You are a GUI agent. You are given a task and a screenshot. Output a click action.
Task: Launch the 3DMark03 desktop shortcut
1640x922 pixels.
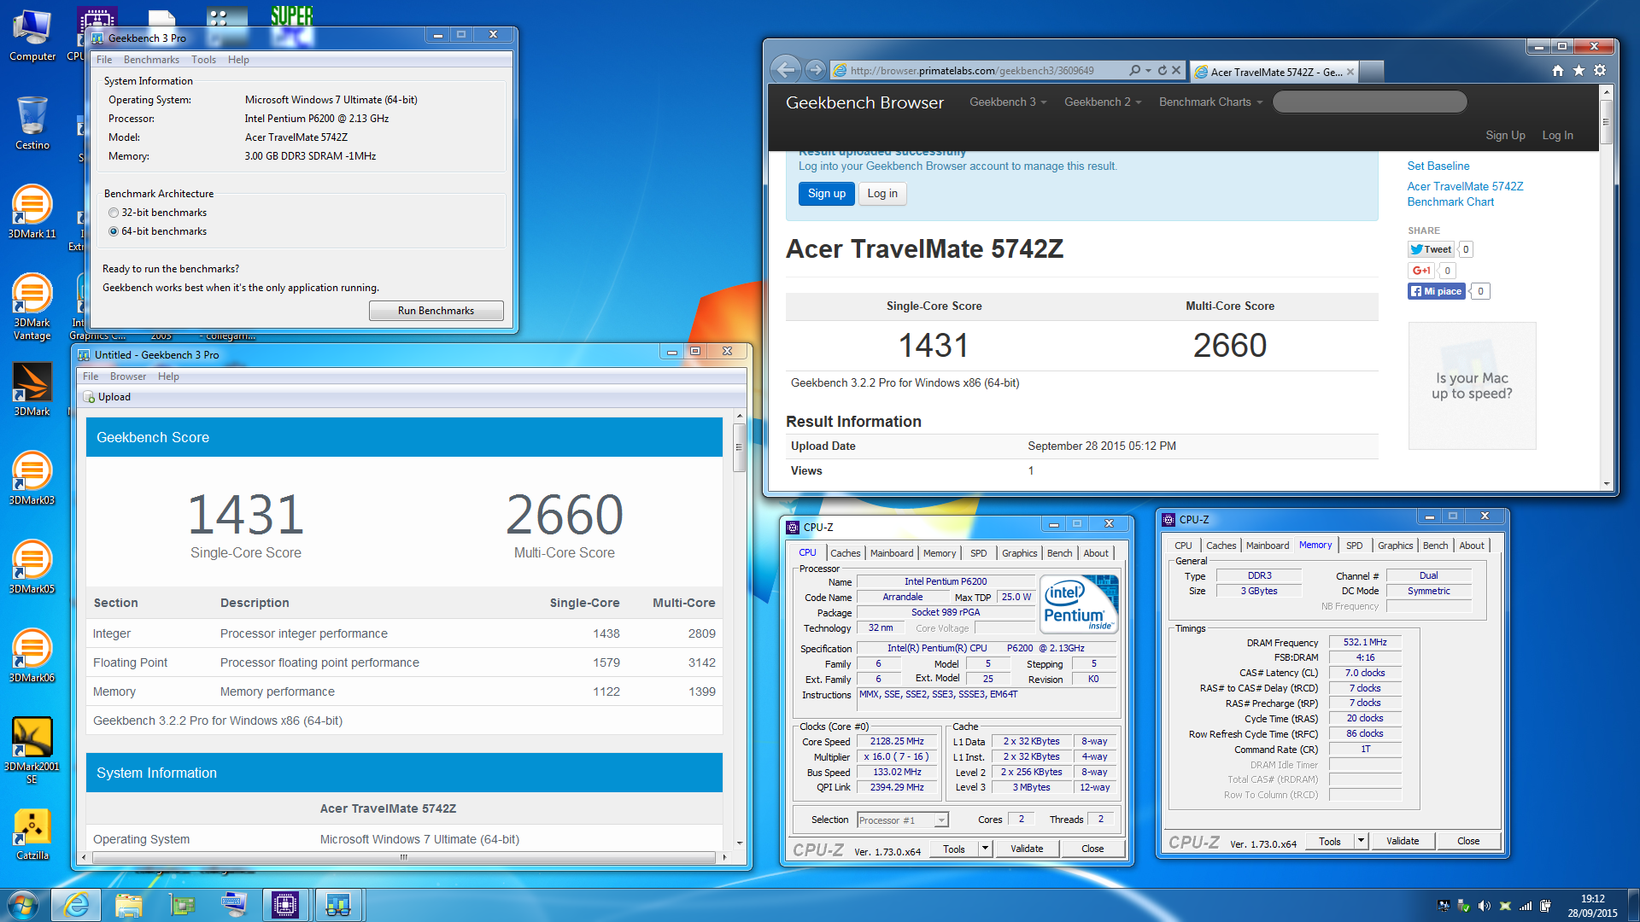pos(32,478)
